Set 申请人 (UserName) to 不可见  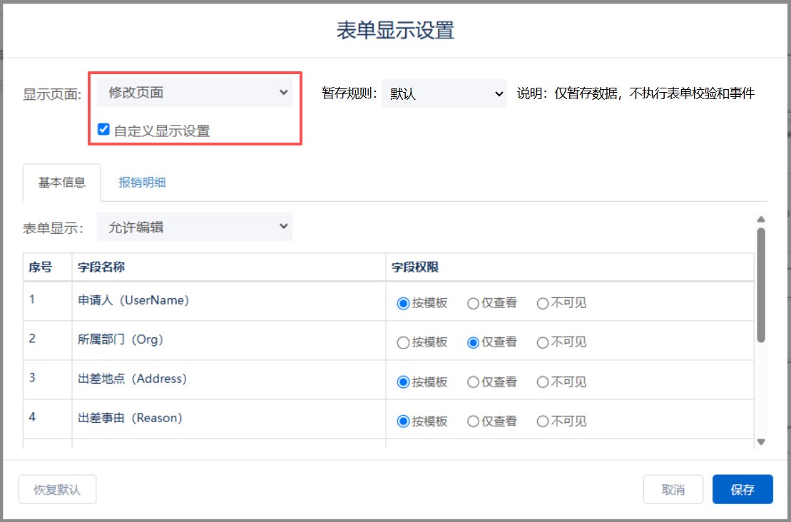543,303
